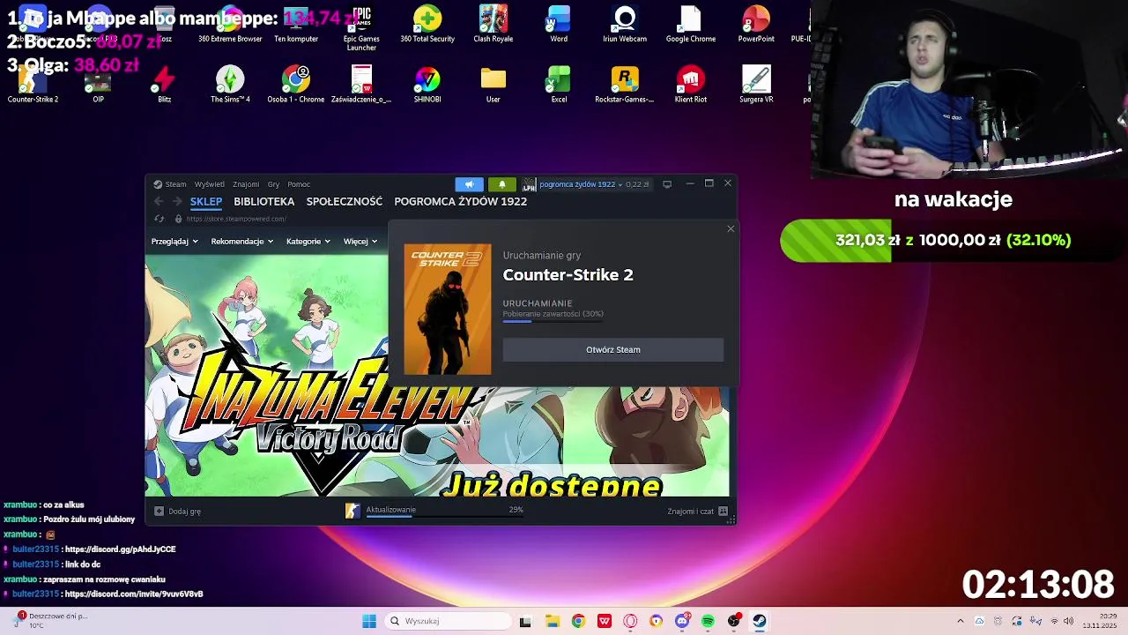This screenshot has width=1128, height=635.
Task: Open PowerPoint desktop shortcut
Action: 756,24
